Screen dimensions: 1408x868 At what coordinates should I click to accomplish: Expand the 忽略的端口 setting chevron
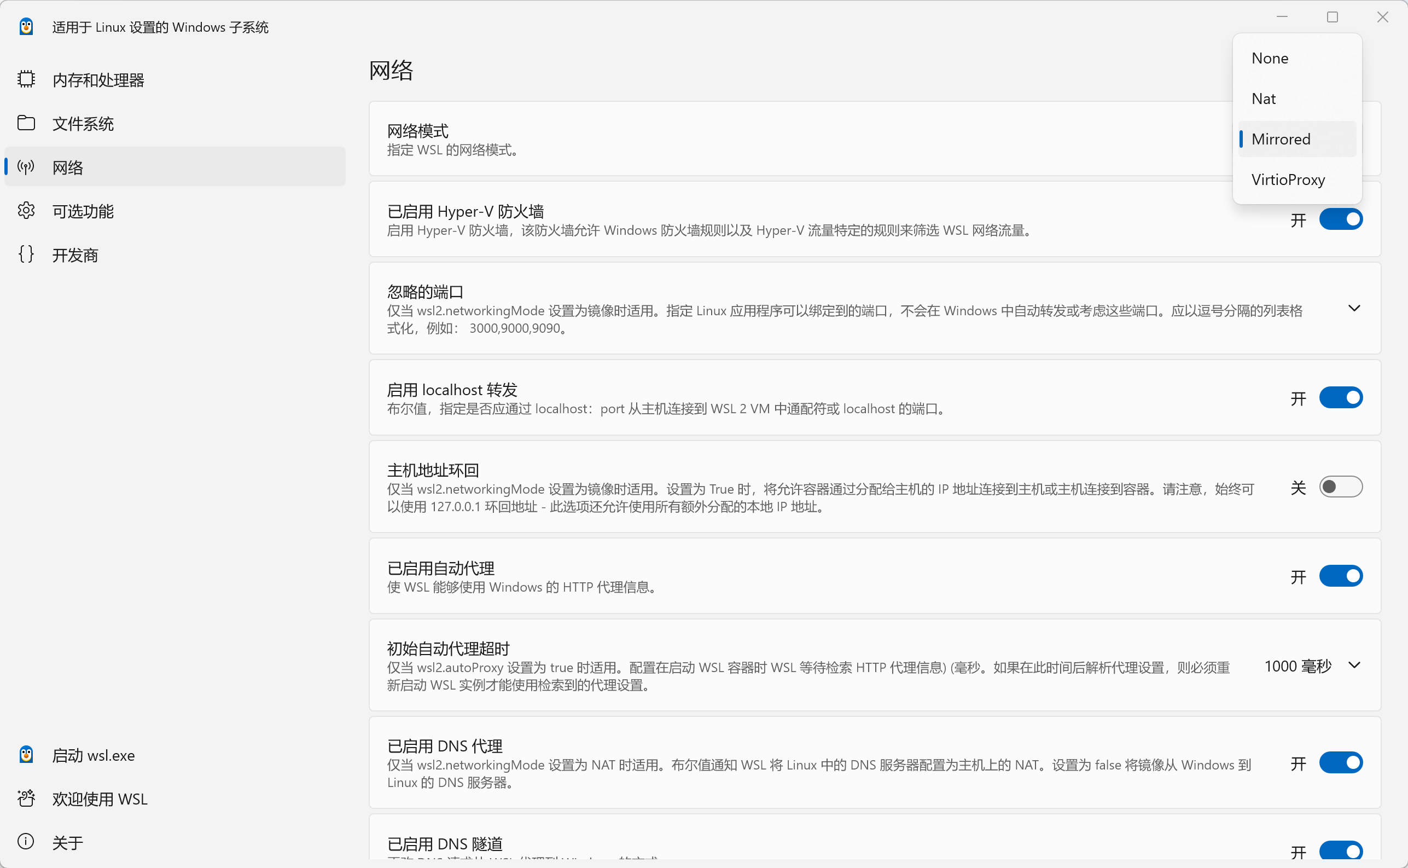tap(1354, 308)
